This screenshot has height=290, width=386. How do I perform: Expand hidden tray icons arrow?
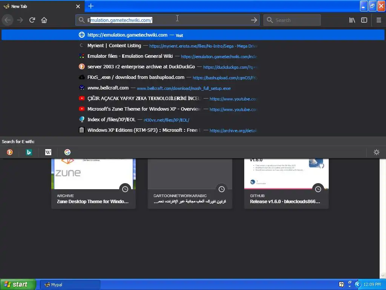pos(358,285)
